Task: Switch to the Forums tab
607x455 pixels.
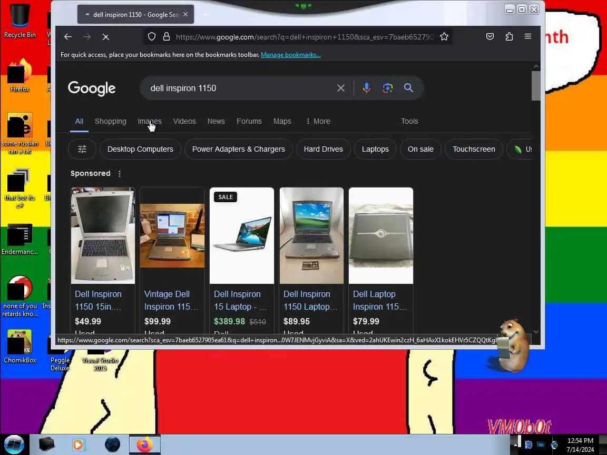Action: pyautogui.click(x=249, y=122)
